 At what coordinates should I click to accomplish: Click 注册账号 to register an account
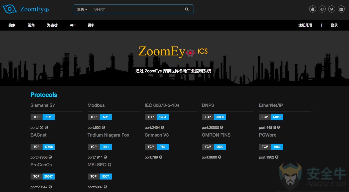point(305,25)
